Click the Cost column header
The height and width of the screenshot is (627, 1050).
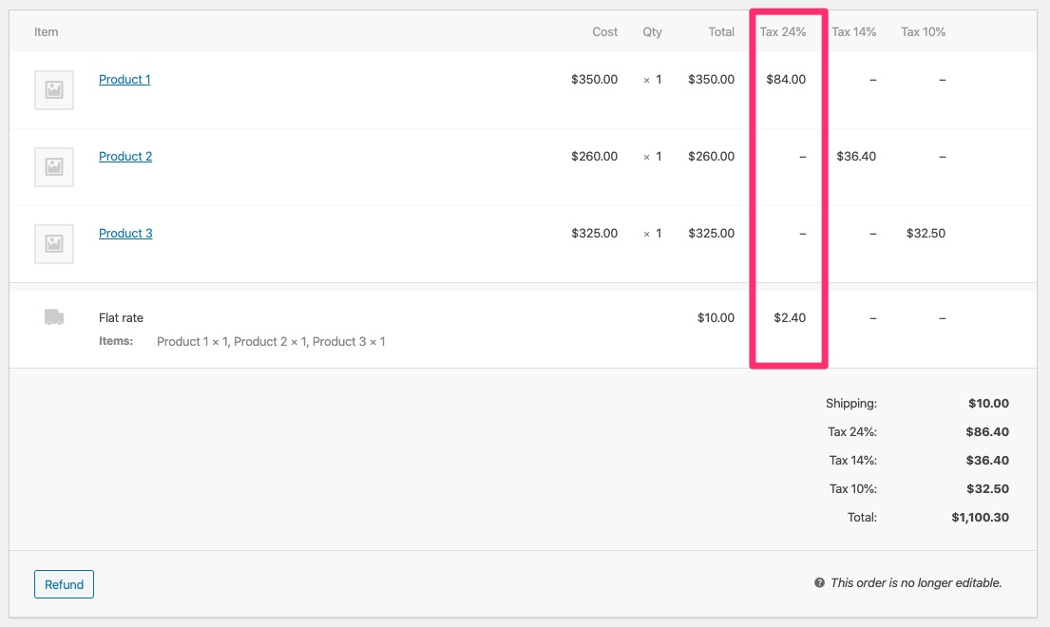pos(604,31)
